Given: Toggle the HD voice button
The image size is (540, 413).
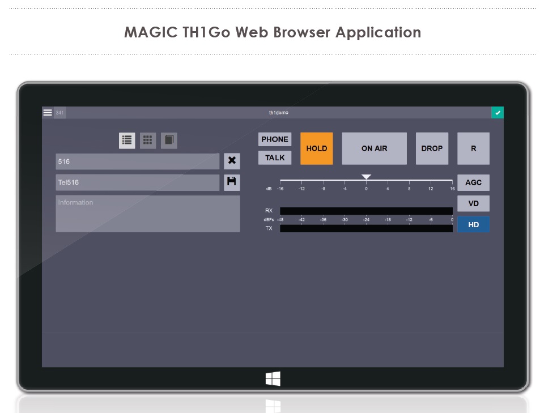Looking at the screenshot, I should pyautogui.click(x=473, y=224).
